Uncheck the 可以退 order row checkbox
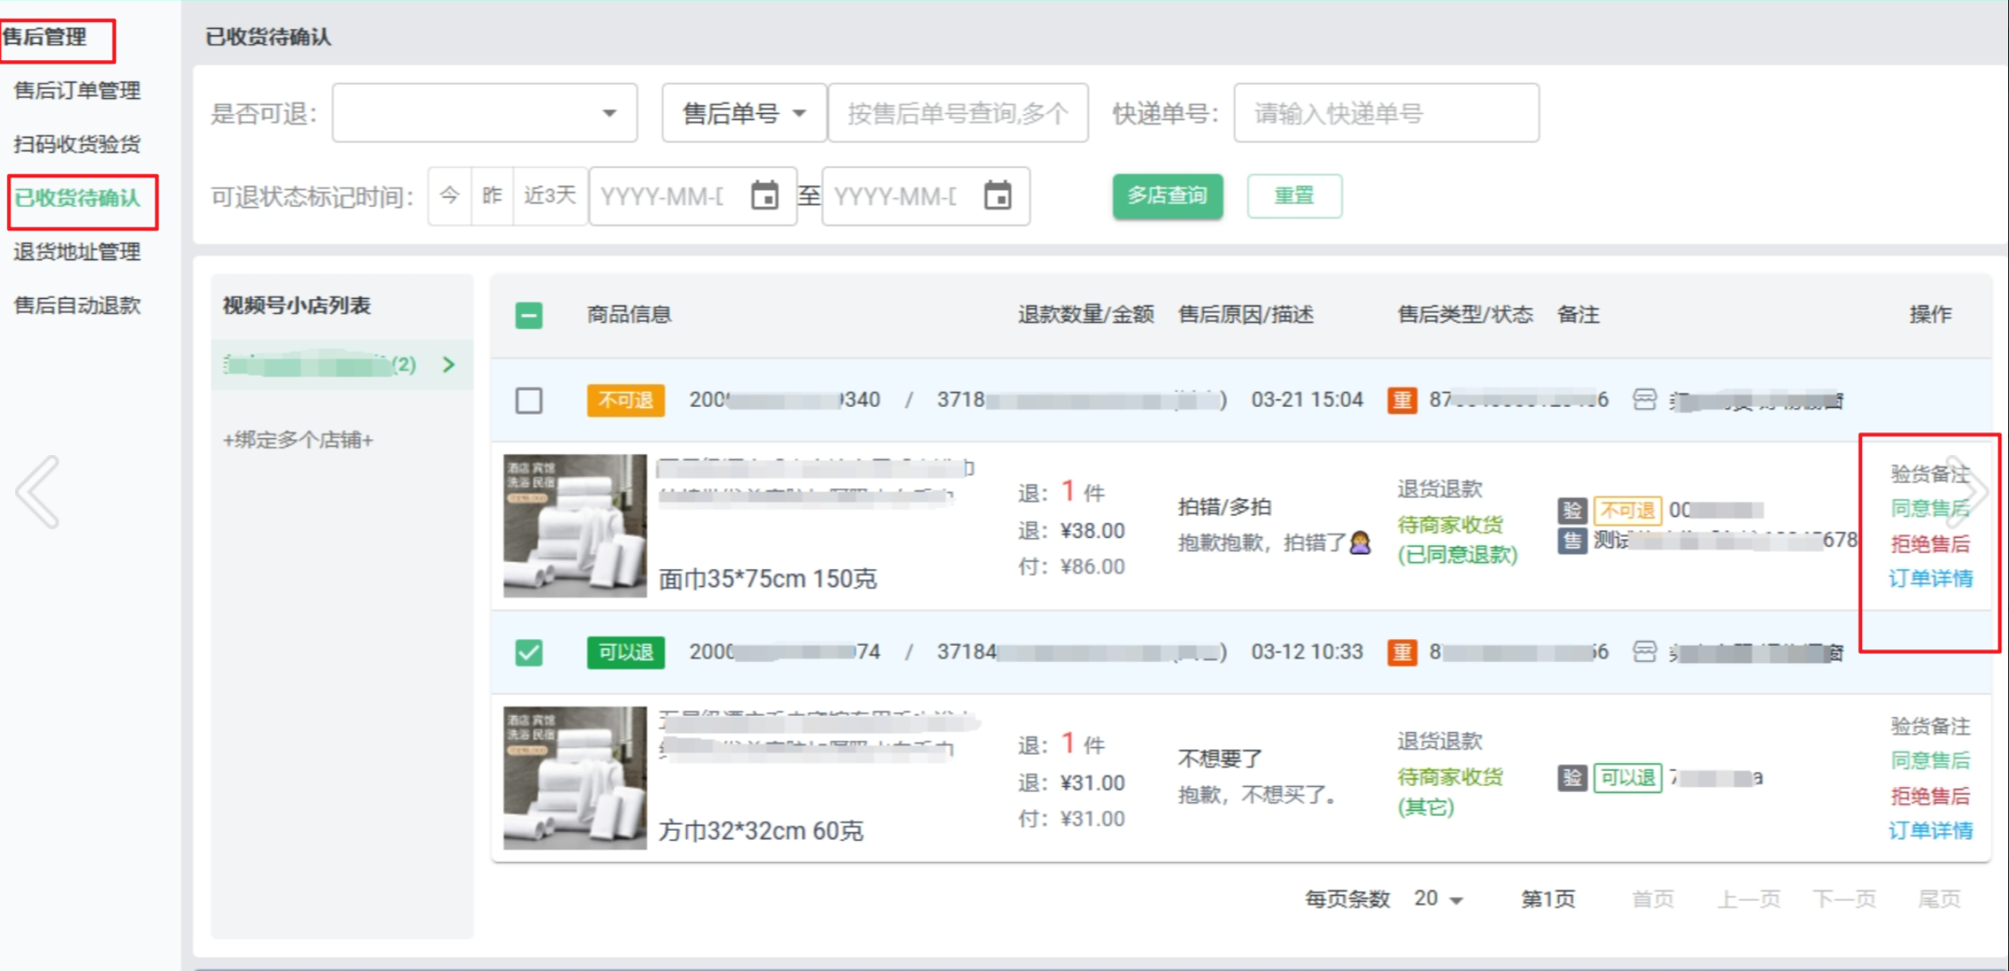Image resolution: width=2009 pixels, height=971 pixels. [x=529, y=652]
